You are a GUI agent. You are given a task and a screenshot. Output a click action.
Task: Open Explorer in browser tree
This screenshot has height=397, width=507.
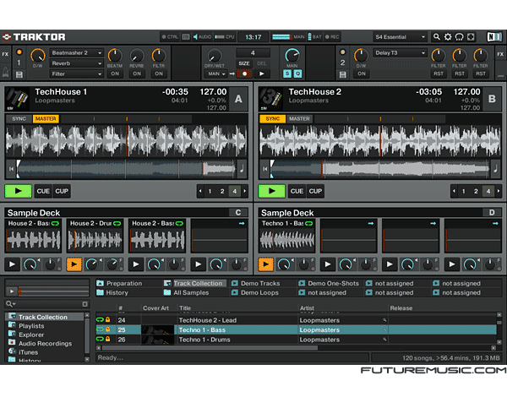[x=31, y=334]
